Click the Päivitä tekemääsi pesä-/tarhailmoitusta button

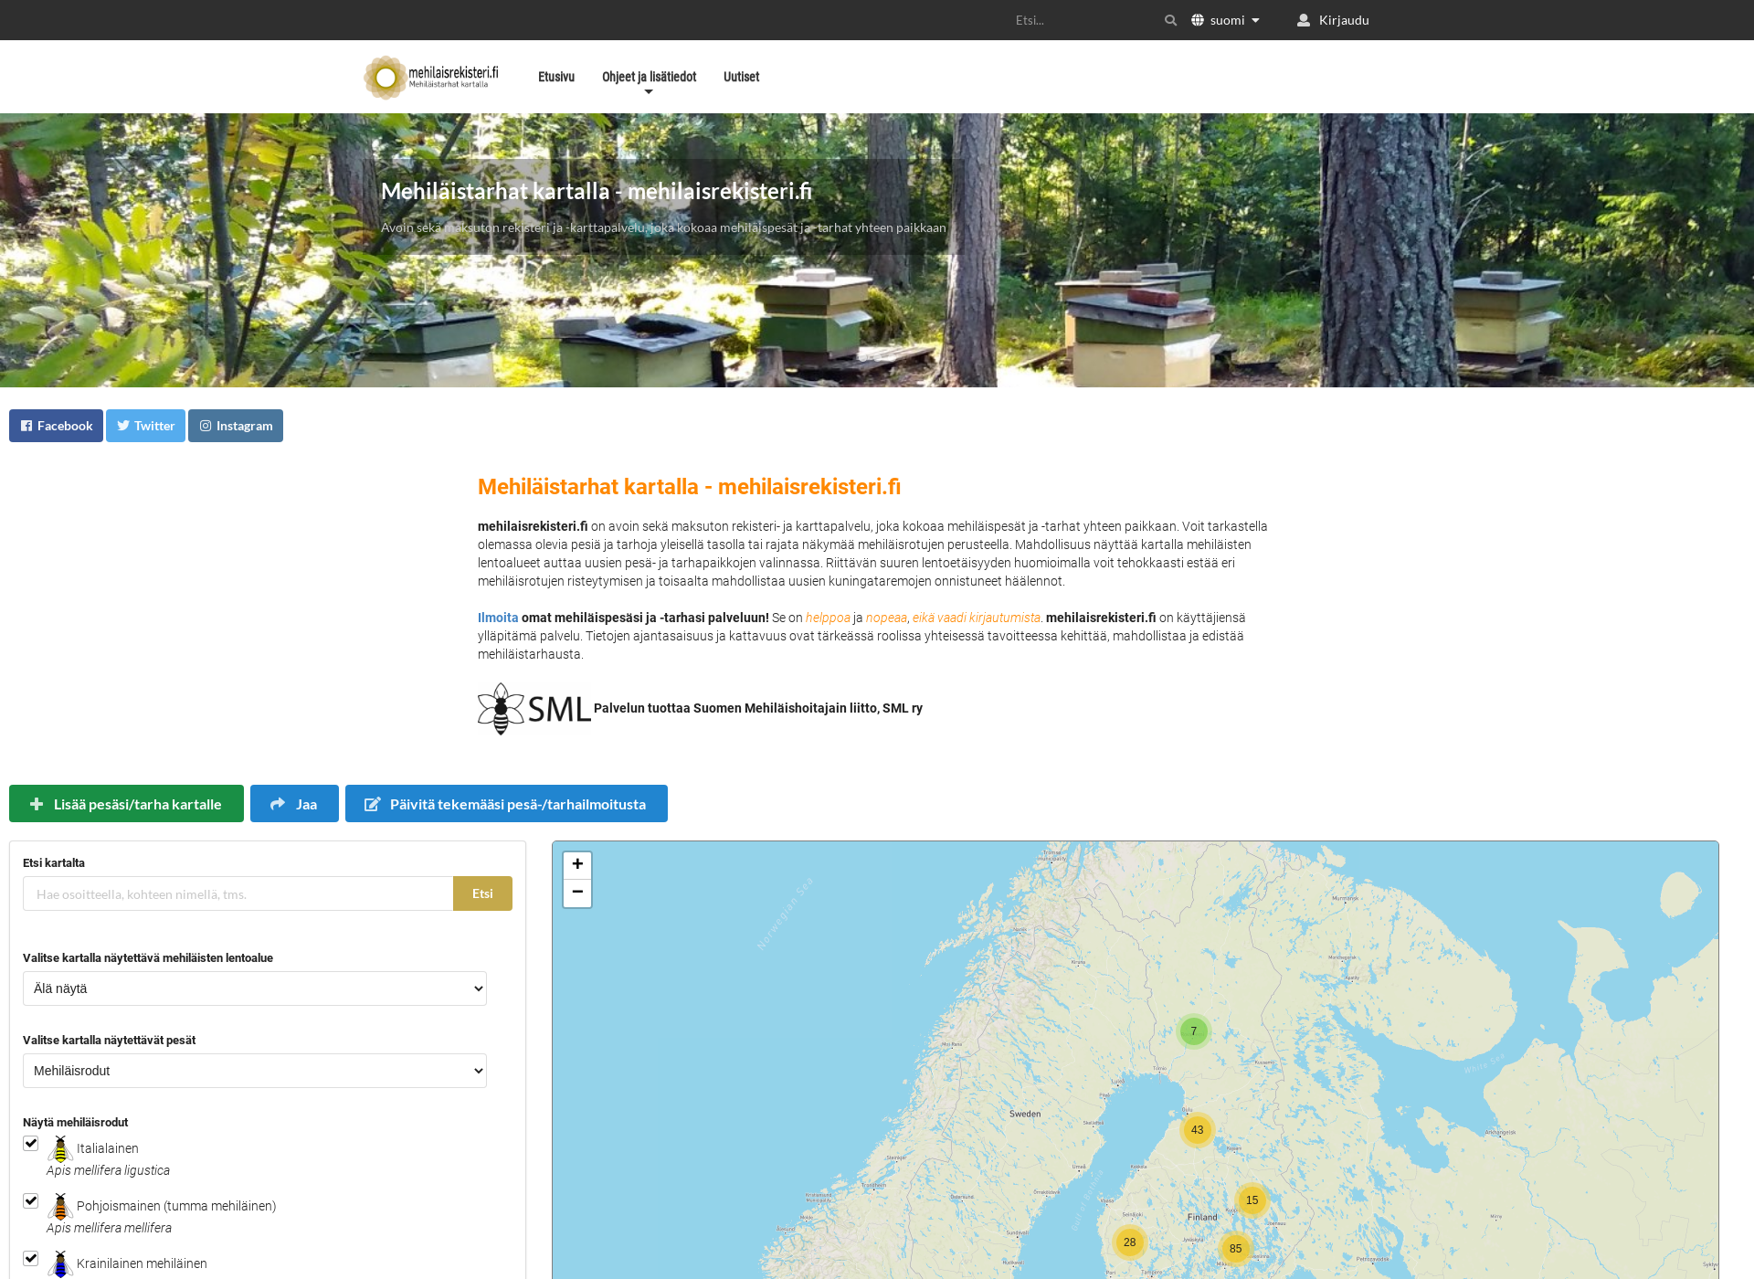505,804
